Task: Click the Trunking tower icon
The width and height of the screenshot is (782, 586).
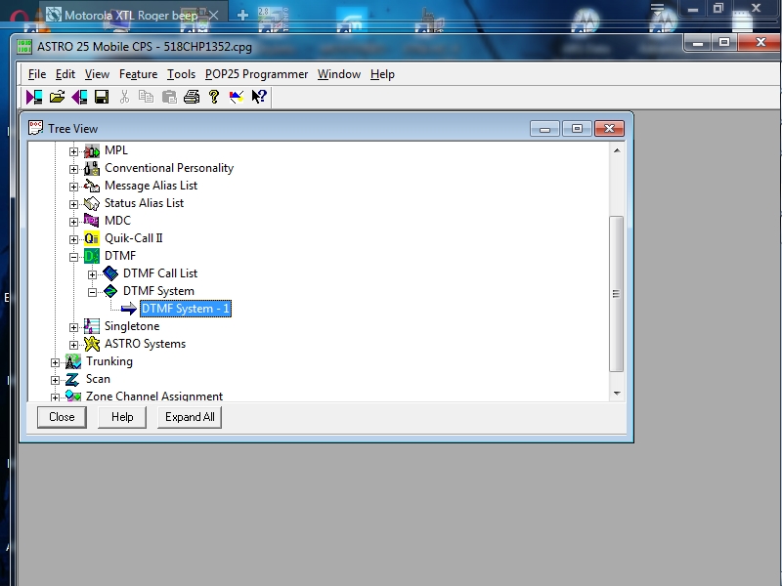Action: coord(73,361)
